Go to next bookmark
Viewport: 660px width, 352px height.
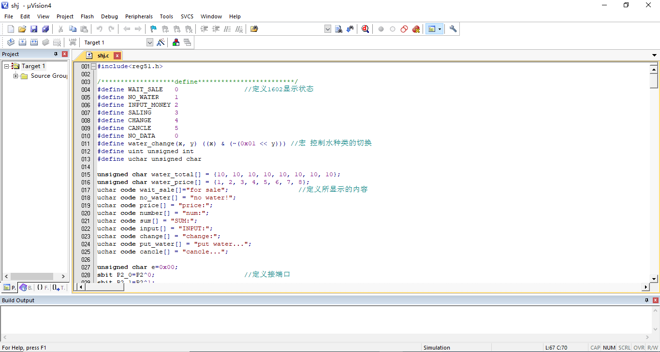pos(177,29)
